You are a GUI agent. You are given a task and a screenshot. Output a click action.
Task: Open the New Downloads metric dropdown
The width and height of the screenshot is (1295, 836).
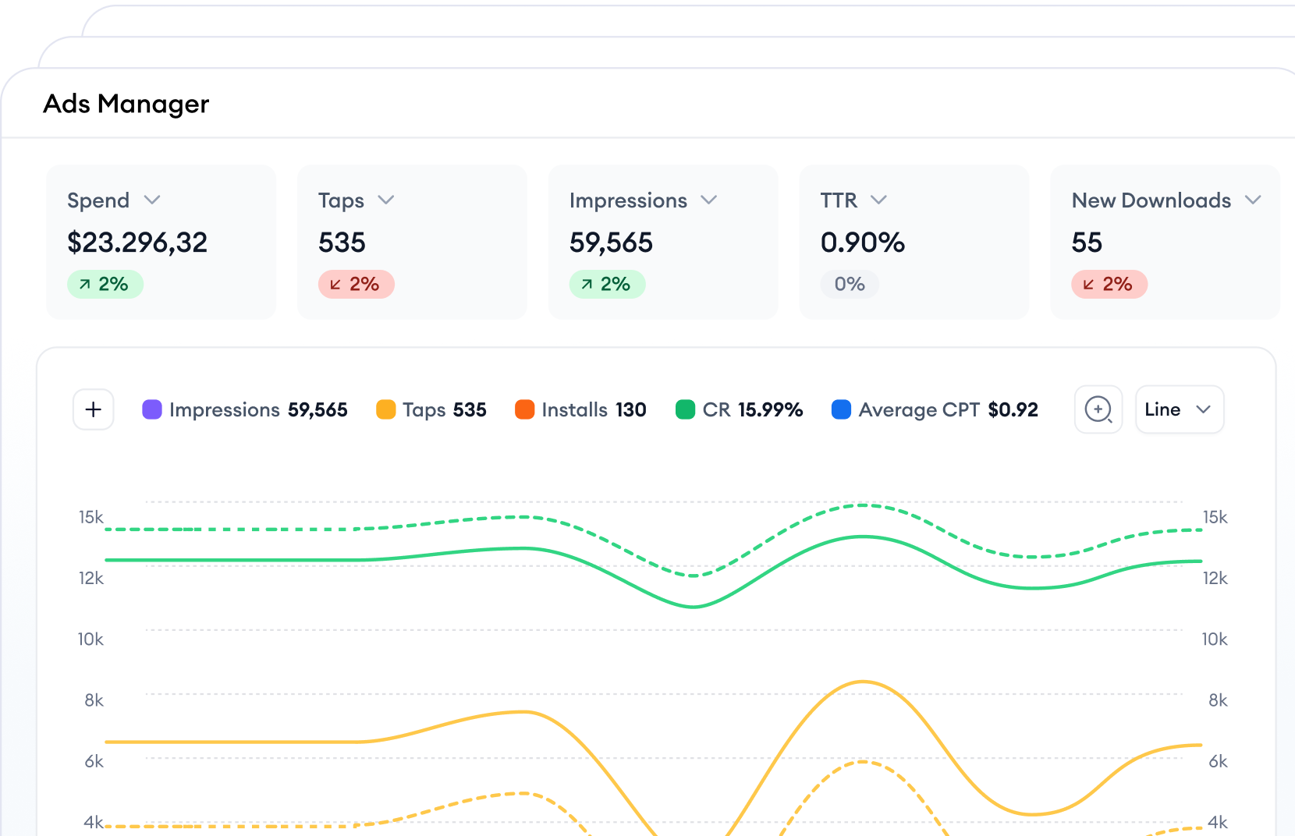(x=1254, y=200)
